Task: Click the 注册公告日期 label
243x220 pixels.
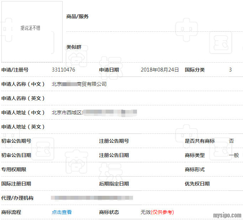Action: [114, 155]
